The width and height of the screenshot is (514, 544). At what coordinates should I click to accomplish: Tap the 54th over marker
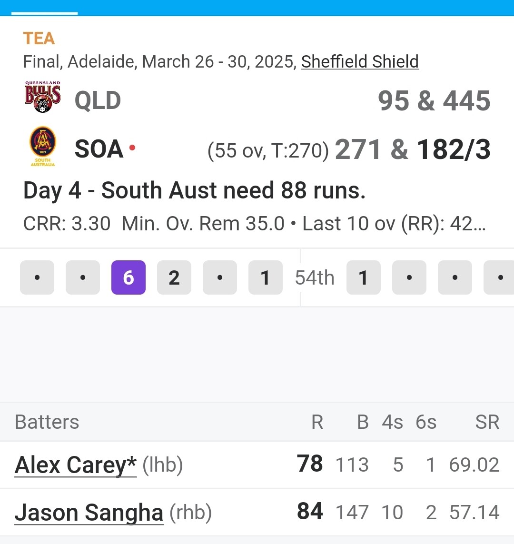(x=315, y=277)
